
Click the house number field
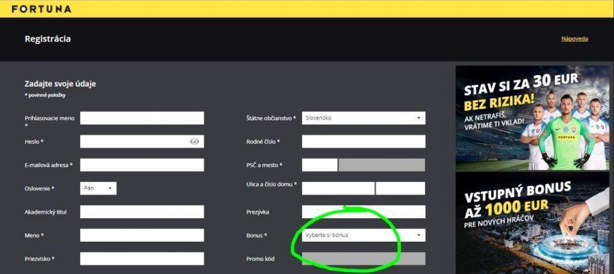tap(401, 188)
